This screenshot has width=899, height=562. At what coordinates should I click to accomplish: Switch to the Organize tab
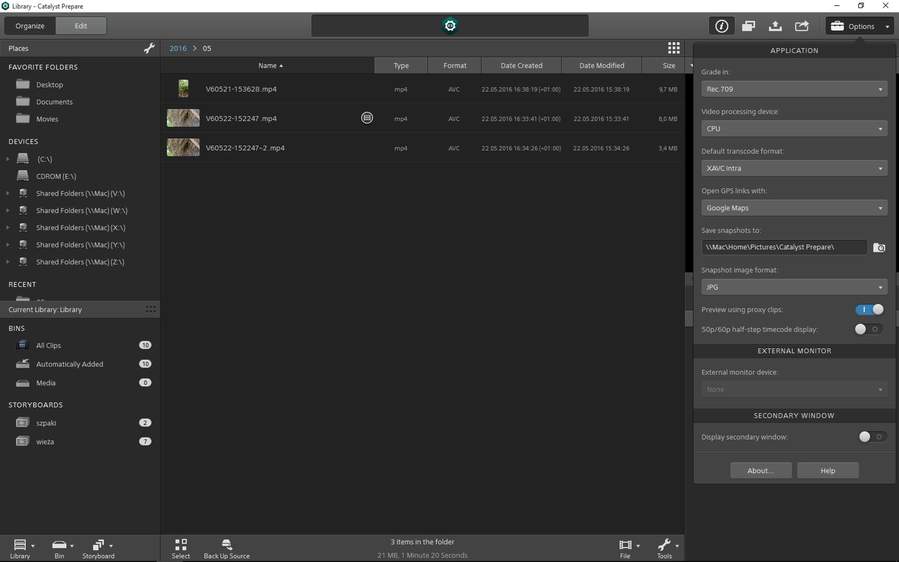pyautogui.click(x=30, y=26)
